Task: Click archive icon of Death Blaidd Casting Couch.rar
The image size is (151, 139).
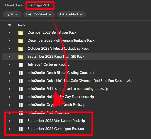Action: [x=21, y=73]
